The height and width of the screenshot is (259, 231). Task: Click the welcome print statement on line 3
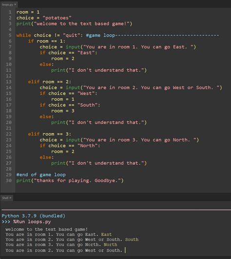pyautogui.click(x=74, y=24)
